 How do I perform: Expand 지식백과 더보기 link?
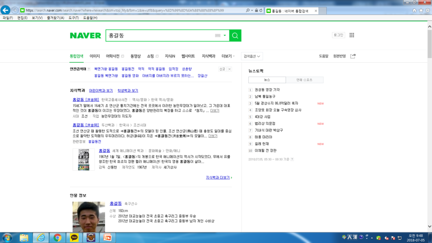click(219, 178)
